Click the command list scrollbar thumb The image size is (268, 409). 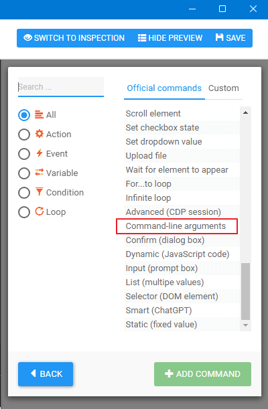(245, 291)
